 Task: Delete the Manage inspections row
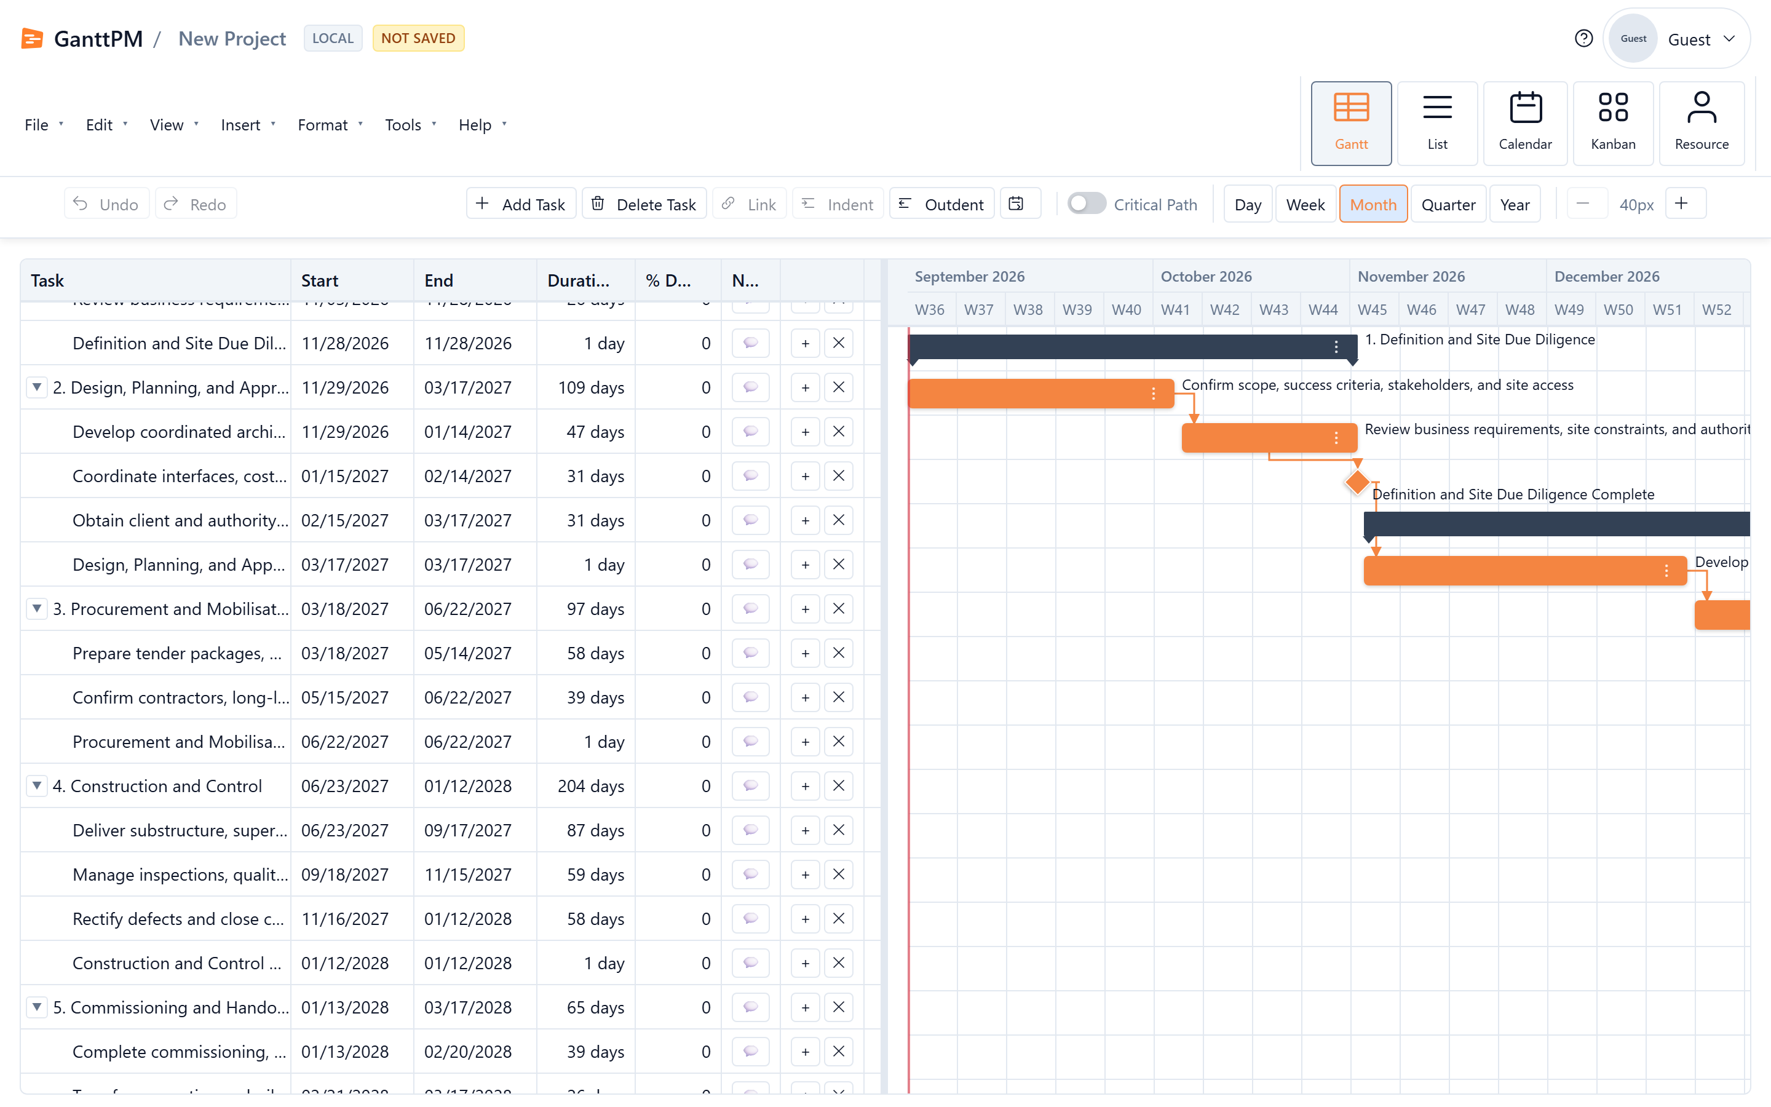click(839, 875)
